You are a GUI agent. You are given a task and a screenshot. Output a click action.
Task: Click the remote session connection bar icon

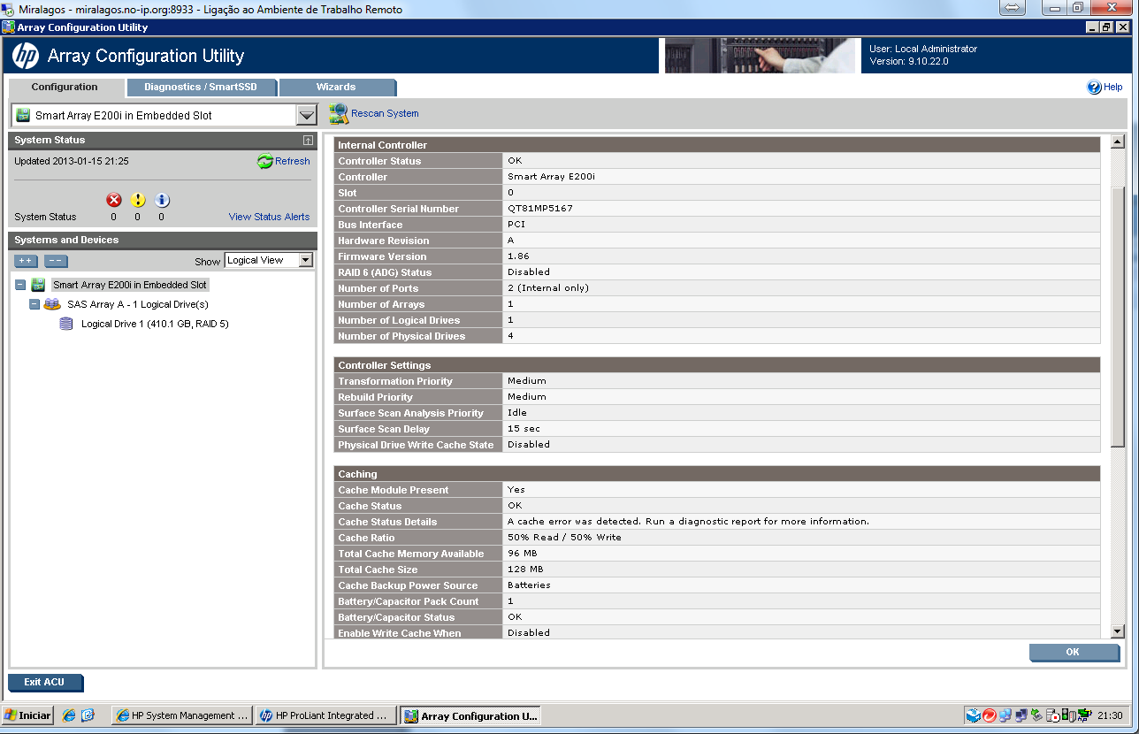[1013, 8]
